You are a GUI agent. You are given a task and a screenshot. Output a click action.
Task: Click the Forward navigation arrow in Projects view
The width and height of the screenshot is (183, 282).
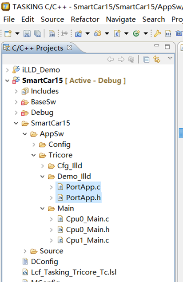pos(121,59)
